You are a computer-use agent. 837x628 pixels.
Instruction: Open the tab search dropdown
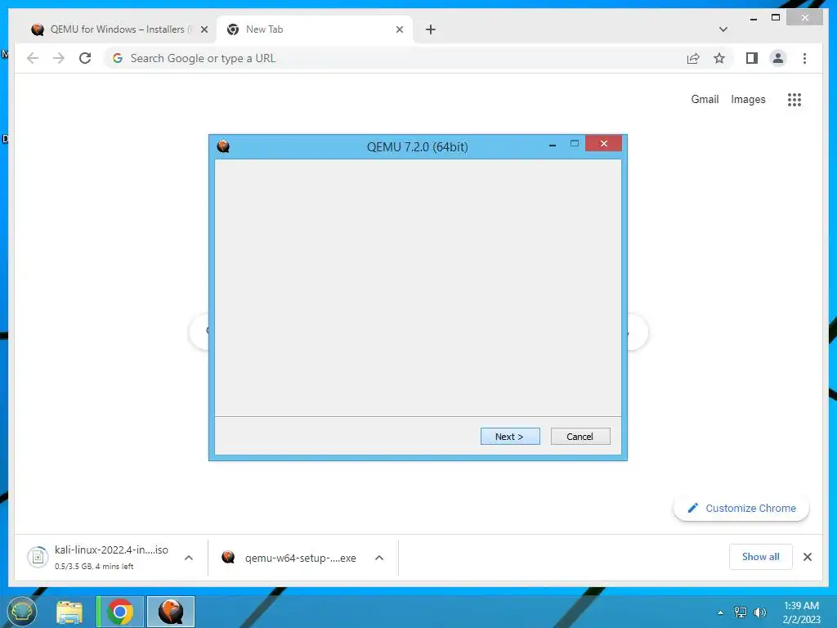point(723,30)
